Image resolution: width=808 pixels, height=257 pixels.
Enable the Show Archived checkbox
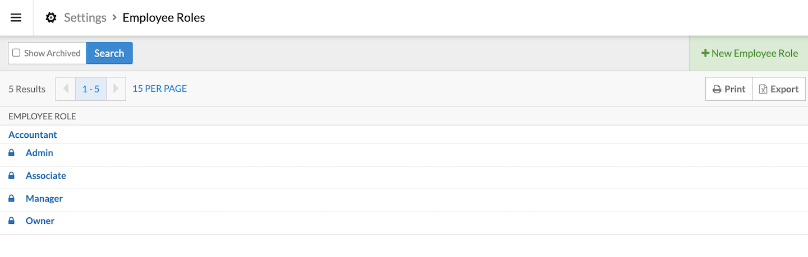click(x=16, y=53)
